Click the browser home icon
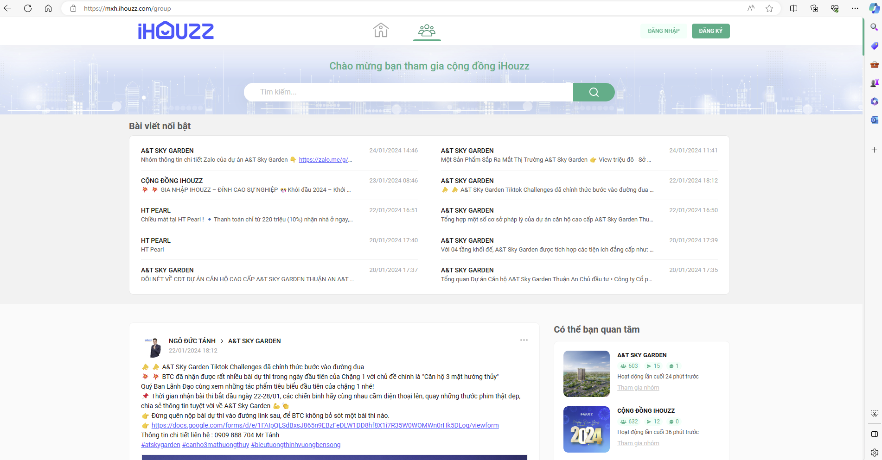 tap(48, 8)
